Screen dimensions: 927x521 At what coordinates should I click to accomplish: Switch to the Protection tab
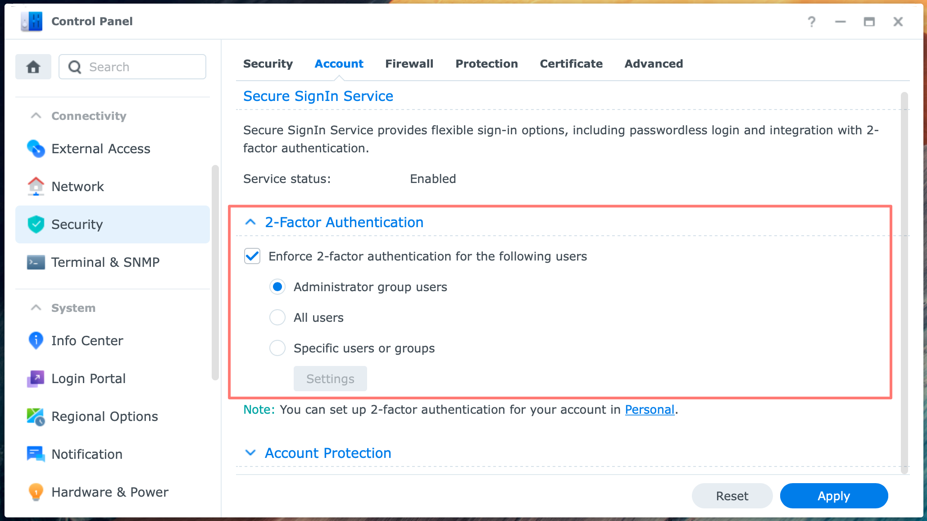pyautogui.click(x=486, y=64)
